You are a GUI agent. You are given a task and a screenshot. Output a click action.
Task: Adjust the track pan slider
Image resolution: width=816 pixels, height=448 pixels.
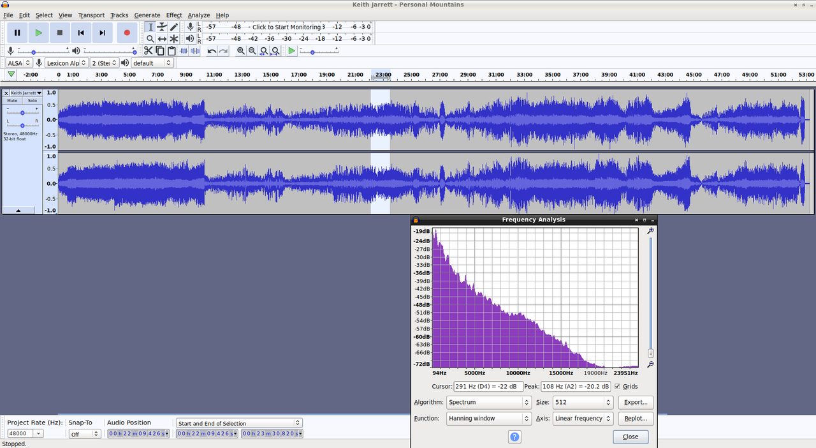coord(22,124)
